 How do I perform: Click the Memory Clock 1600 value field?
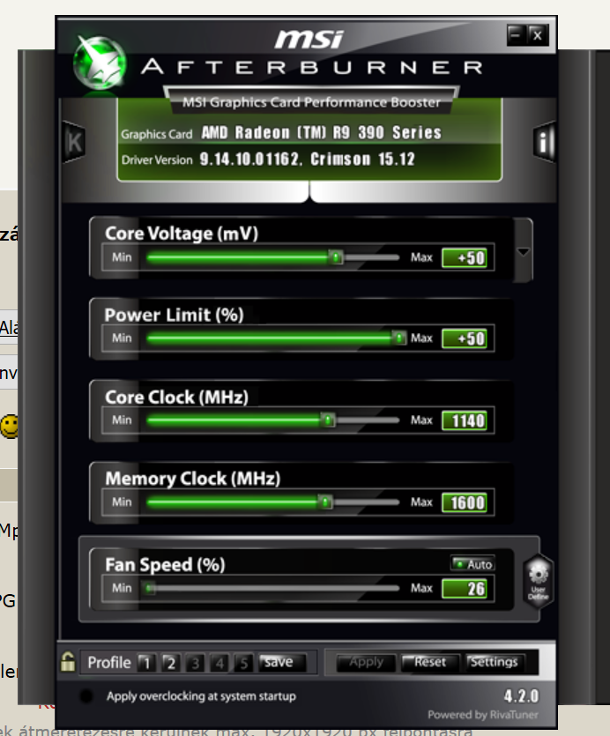465,502
